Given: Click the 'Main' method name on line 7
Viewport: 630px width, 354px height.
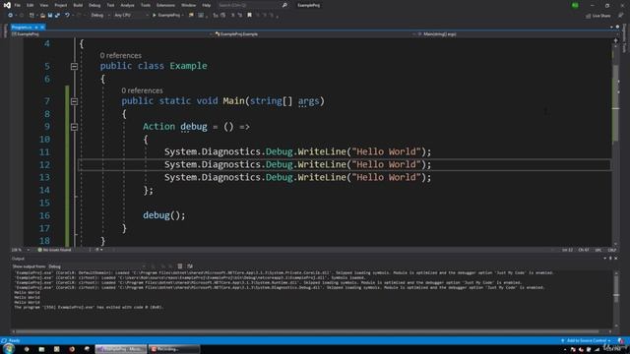Looking at the screenshot, I should tap(234, 100).
